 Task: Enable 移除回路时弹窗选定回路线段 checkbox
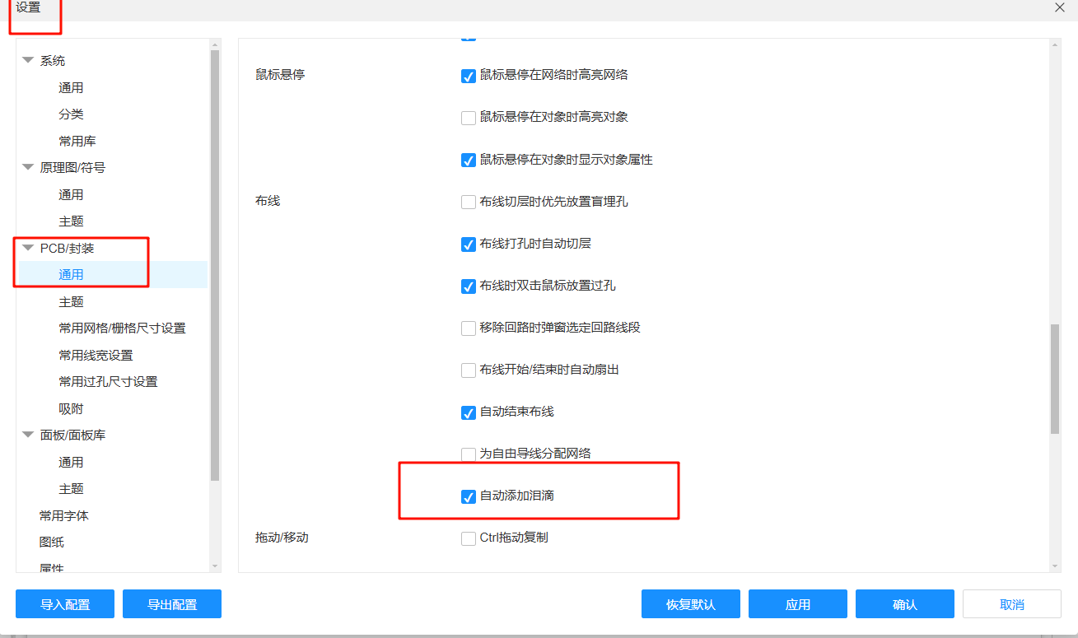469,328
